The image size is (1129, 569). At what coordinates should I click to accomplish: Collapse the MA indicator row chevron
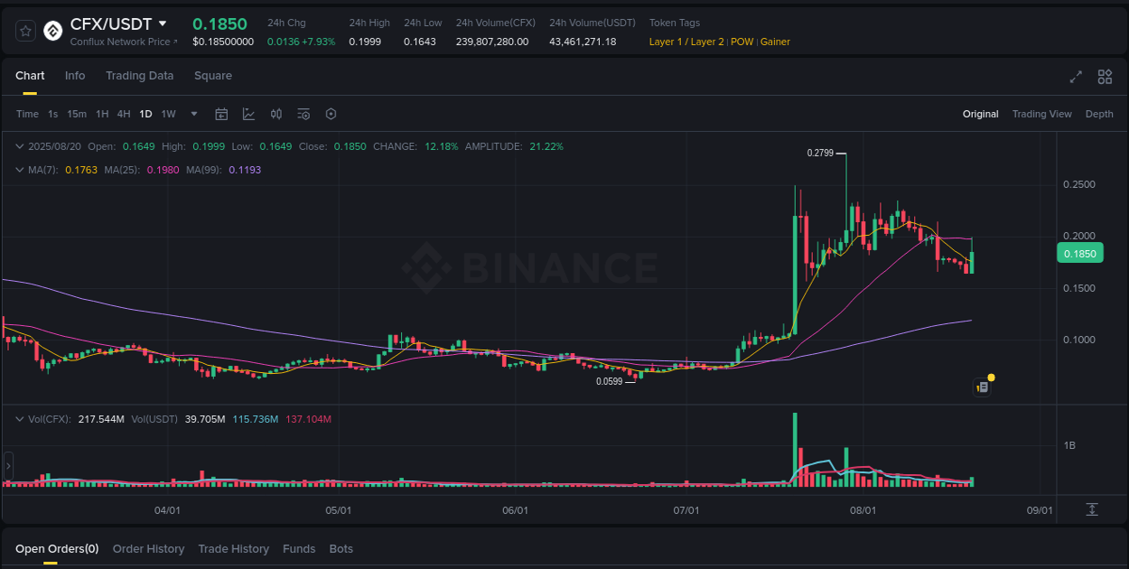[20, 169]
